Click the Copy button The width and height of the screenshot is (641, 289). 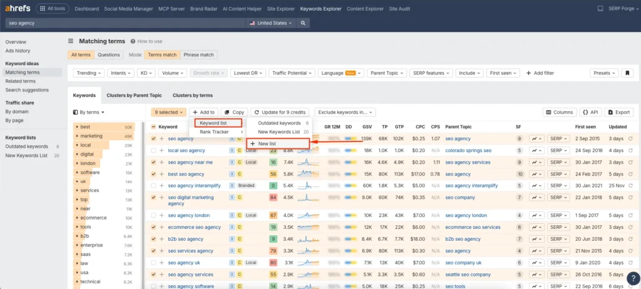coord(234,112)
